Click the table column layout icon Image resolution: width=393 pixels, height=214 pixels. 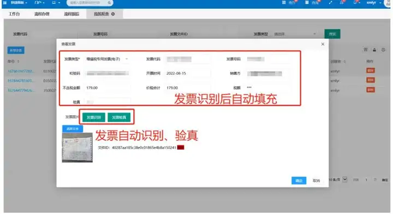tap(365, 50)
